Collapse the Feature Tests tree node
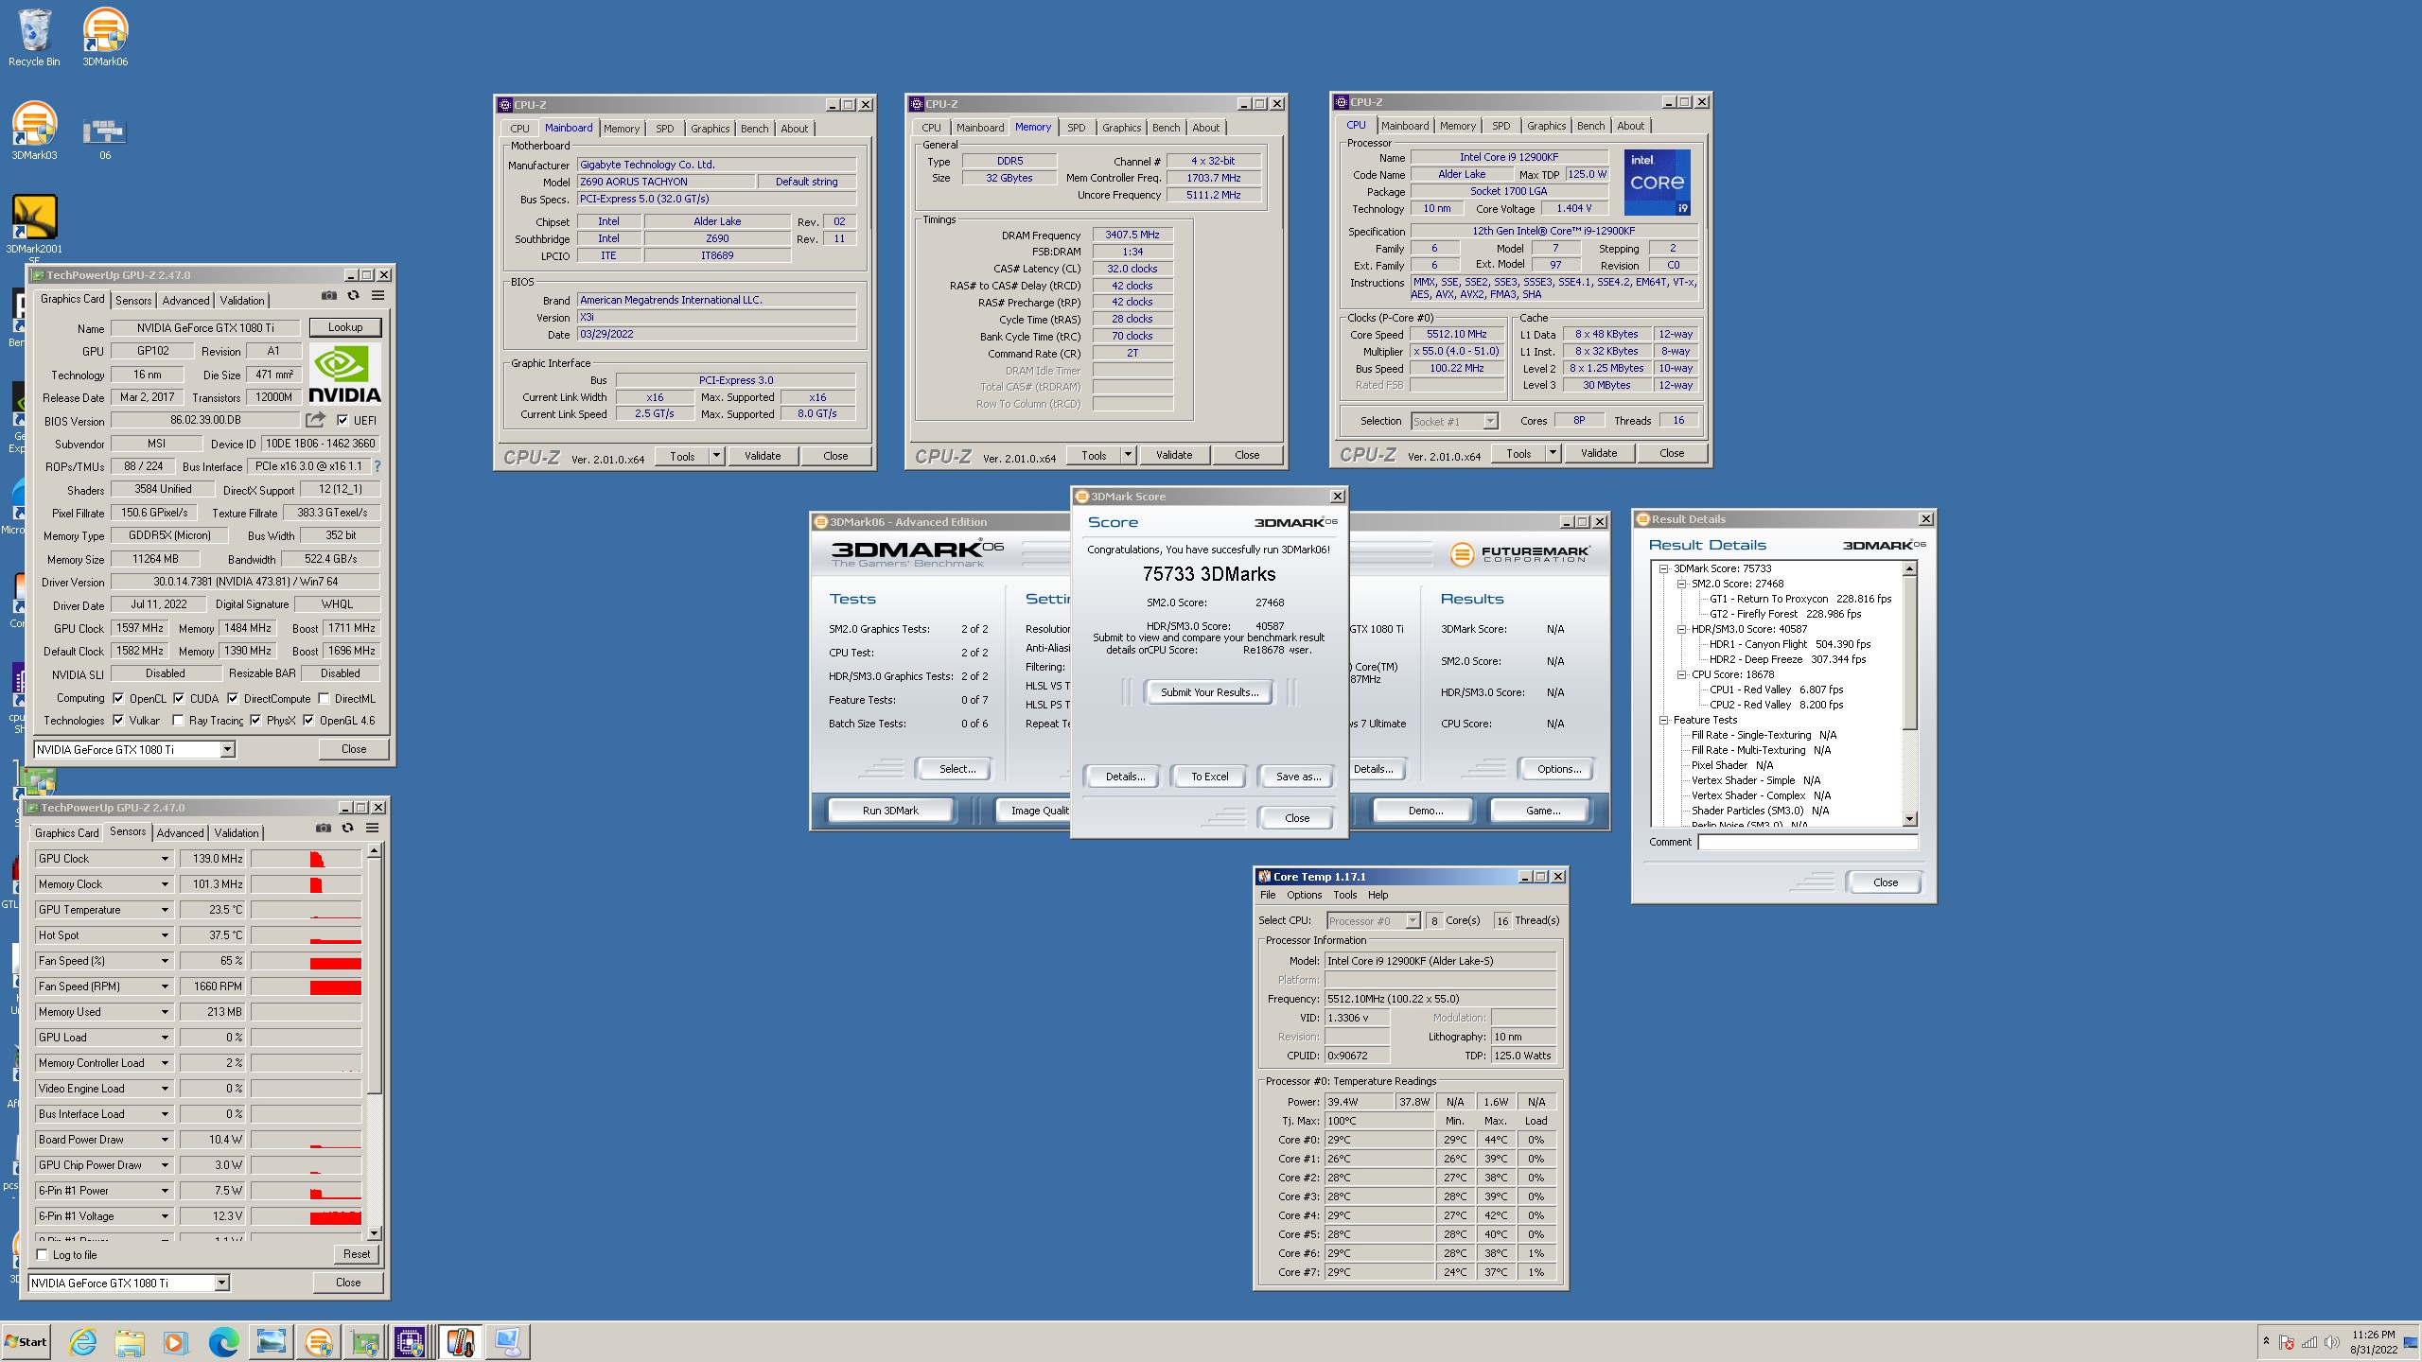 point(1663,720)
